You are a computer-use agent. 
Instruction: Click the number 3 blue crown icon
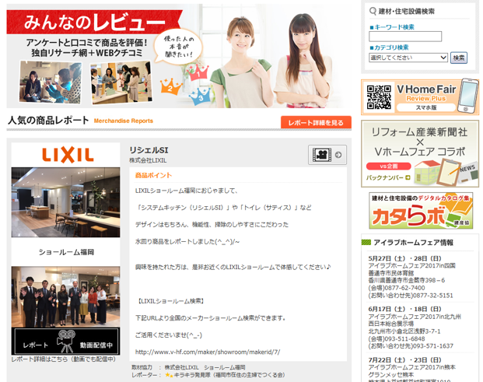[200, 96]
